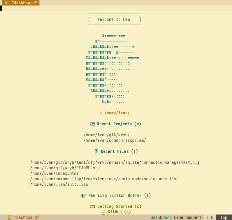Open recent file scala-mode.lisp
The image size is (232, 220).
click(x=104, y=179)
